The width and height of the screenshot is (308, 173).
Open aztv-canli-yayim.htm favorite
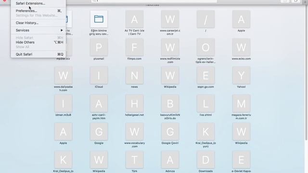point(99,103)
